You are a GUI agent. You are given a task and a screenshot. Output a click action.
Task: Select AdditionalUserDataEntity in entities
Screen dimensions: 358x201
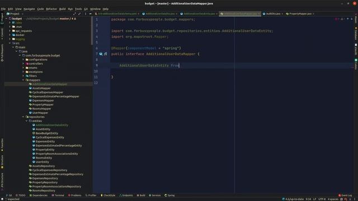[x=52, y=125]
